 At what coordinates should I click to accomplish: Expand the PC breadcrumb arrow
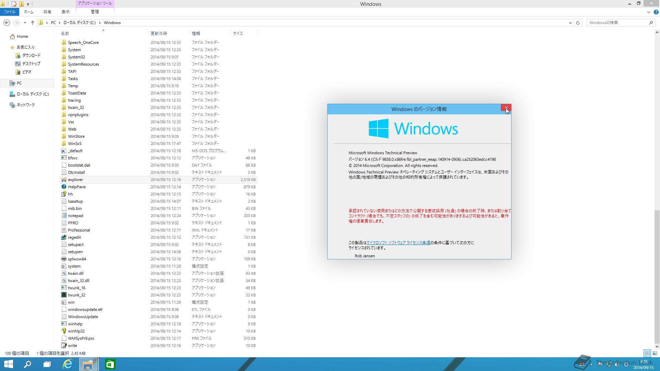coord(60,23)
